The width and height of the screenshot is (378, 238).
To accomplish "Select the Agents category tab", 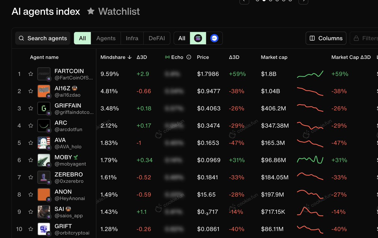I will click(x=106, y=38).
